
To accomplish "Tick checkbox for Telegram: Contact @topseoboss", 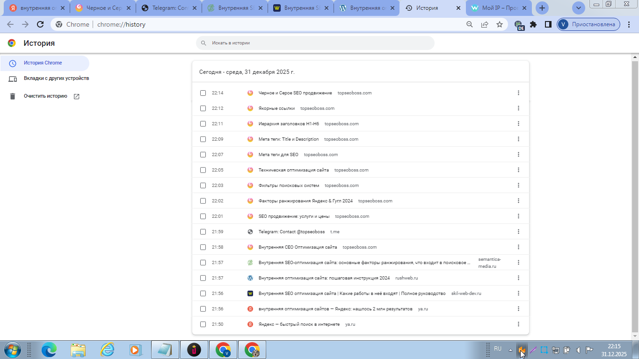I will click(203, 232).
